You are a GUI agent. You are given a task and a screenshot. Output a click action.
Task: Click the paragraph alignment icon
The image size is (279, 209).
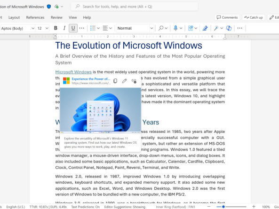105,28
